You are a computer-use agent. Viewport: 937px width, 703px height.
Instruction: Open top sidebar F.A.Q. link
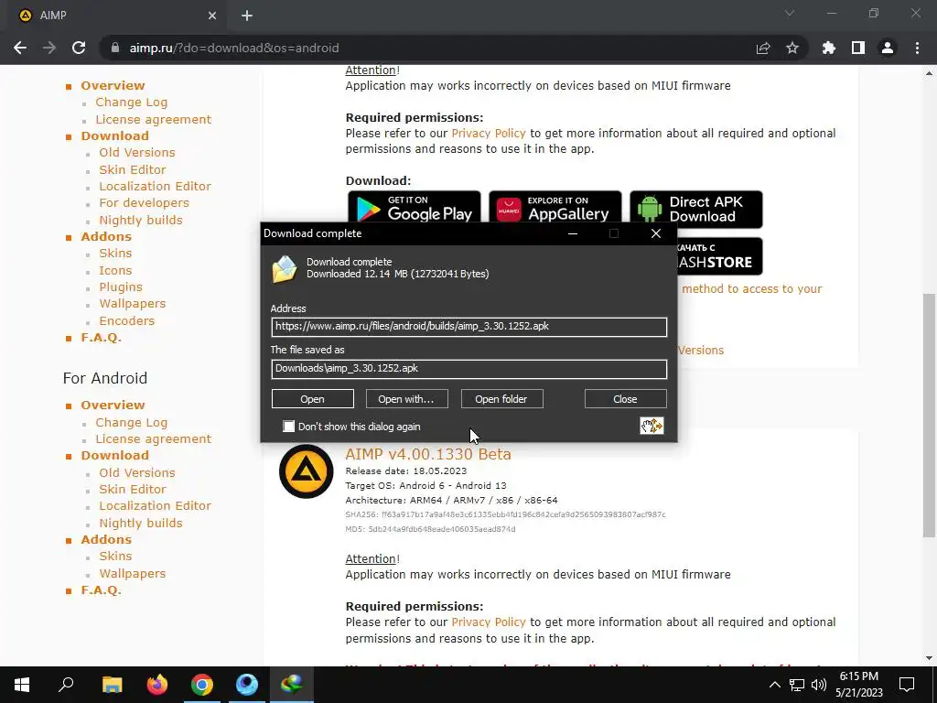(101, 338)
